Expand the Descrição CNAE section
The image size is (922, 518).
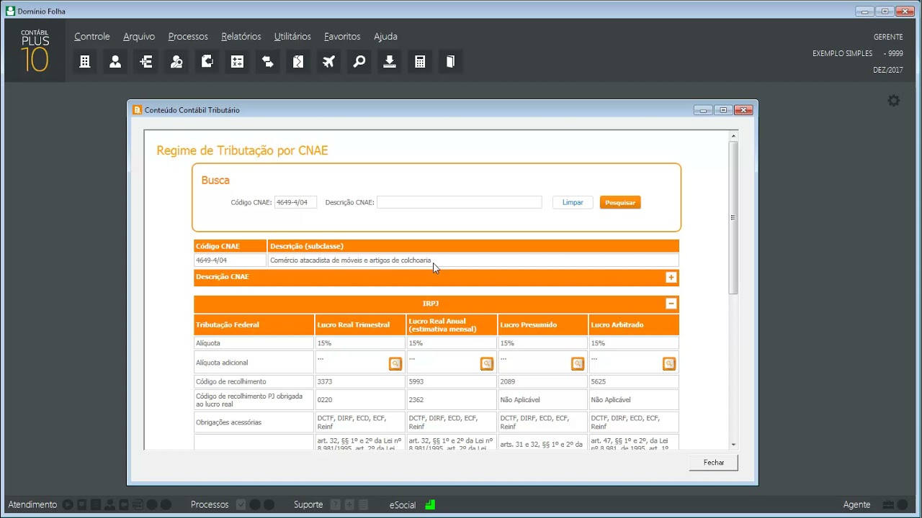tap(671, 278)
